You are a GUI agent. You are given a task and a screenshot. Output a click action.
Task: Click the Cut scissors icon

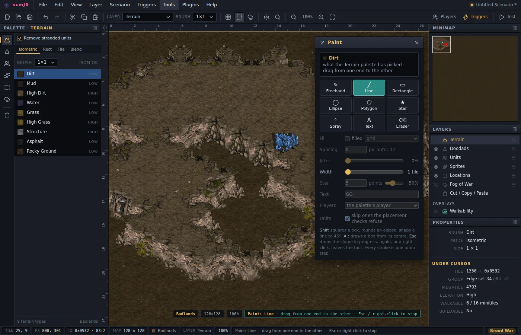(x=73, y=17)
